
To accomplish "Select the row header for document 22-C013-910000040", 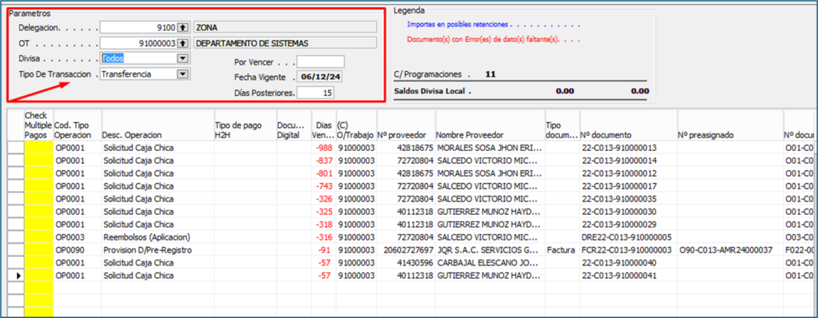I will (x=16, y=263).
